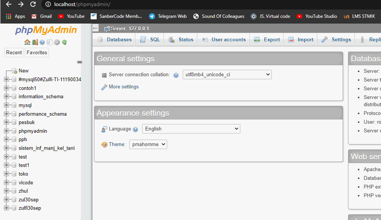Click the phpMyAdmin logo

[46, 30]
